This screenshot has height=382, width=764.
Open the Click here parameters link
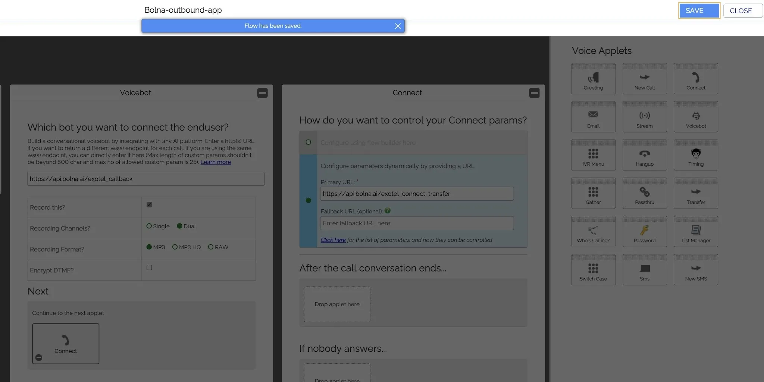333,240
